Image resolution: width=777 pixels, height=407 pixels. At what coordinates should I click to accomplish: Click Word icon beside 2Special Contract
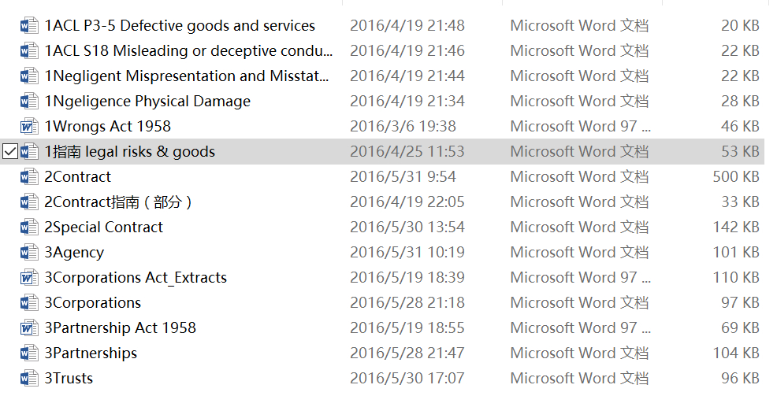29,228
